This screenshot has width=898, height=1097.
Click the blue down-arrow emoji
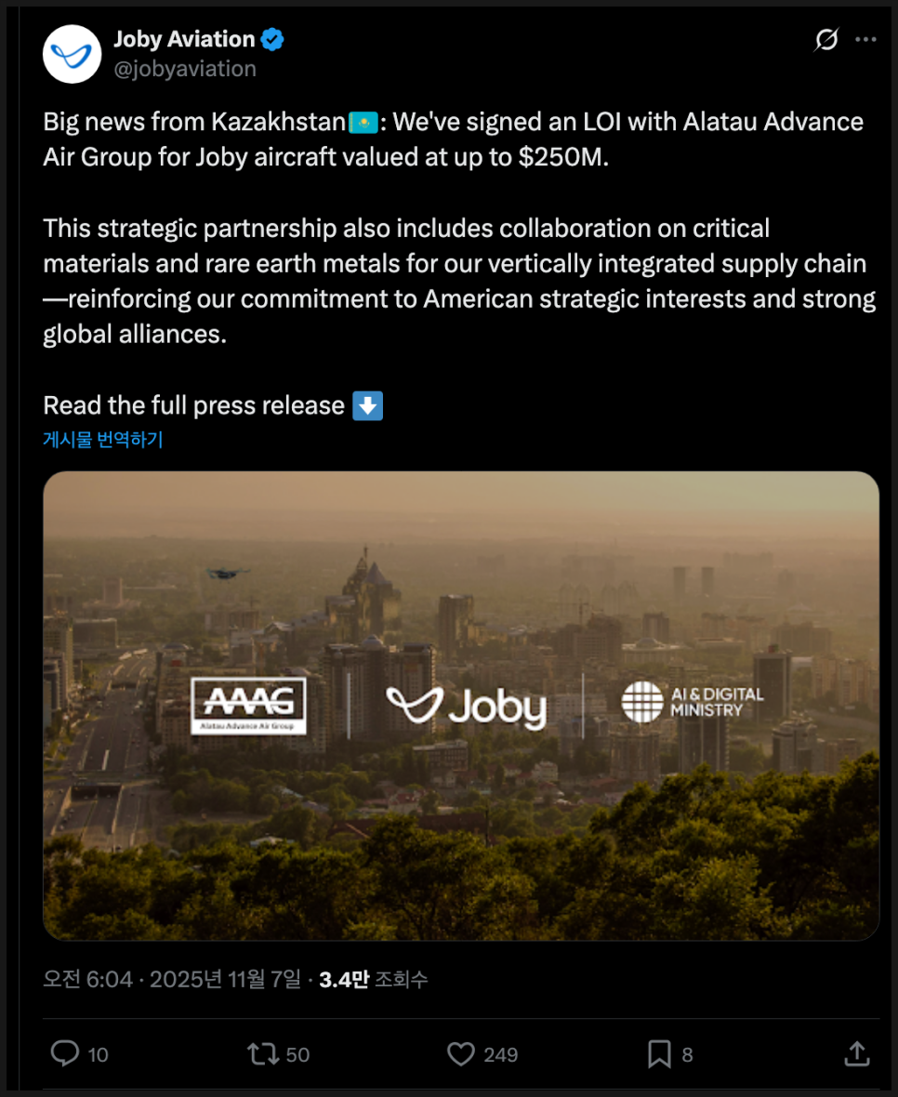[x=368, y=405]
